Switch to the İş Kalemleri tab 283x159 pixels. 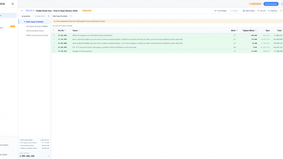point(26,16)
